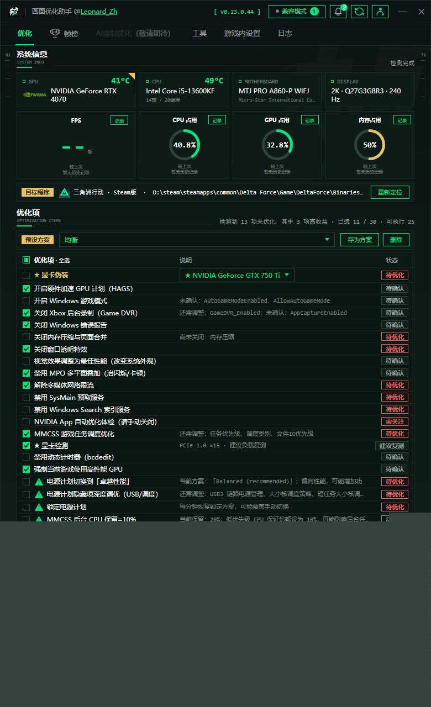Click the 存为方案 button
The width and height of the screenshot is (431, 707).
pyautogui.click(x=360, y=240)
